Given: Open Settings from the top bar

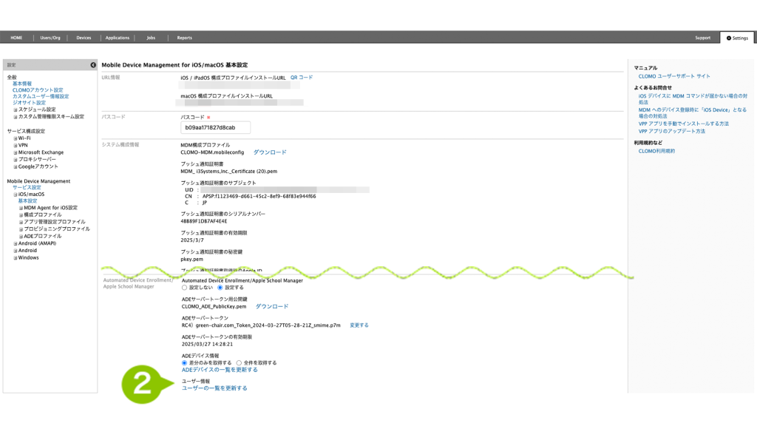Looking at the screenshot, I should 737,38.
